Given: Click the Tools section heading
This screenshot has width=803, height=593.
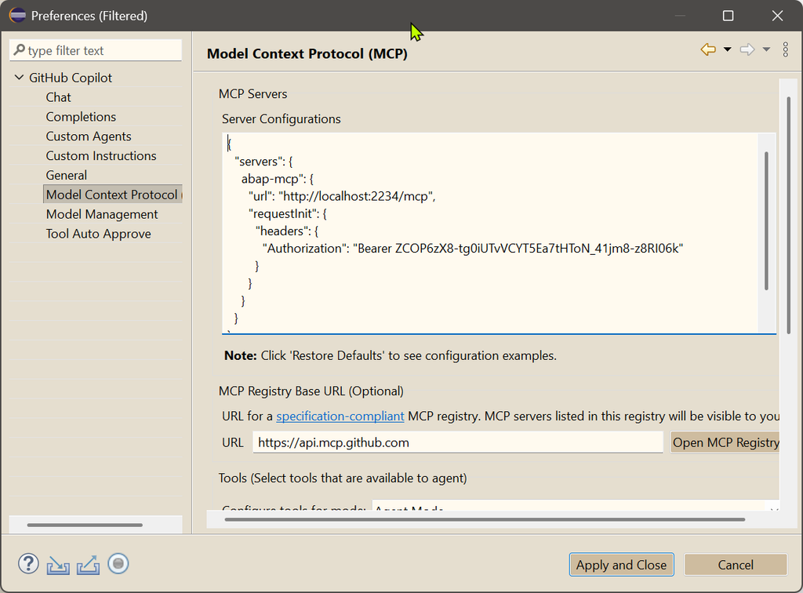Looking at the screenshot, I should 343,478.
